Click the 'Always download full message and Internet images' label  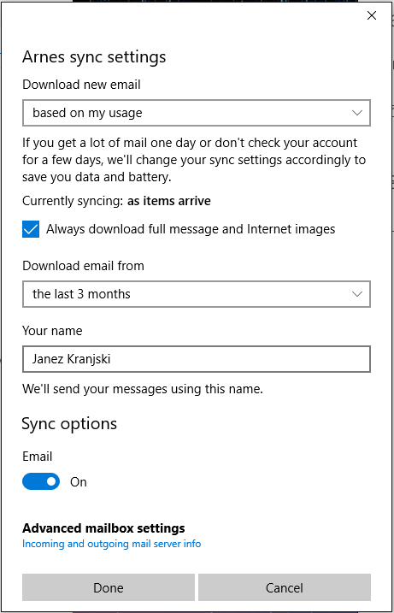point(191,229)
